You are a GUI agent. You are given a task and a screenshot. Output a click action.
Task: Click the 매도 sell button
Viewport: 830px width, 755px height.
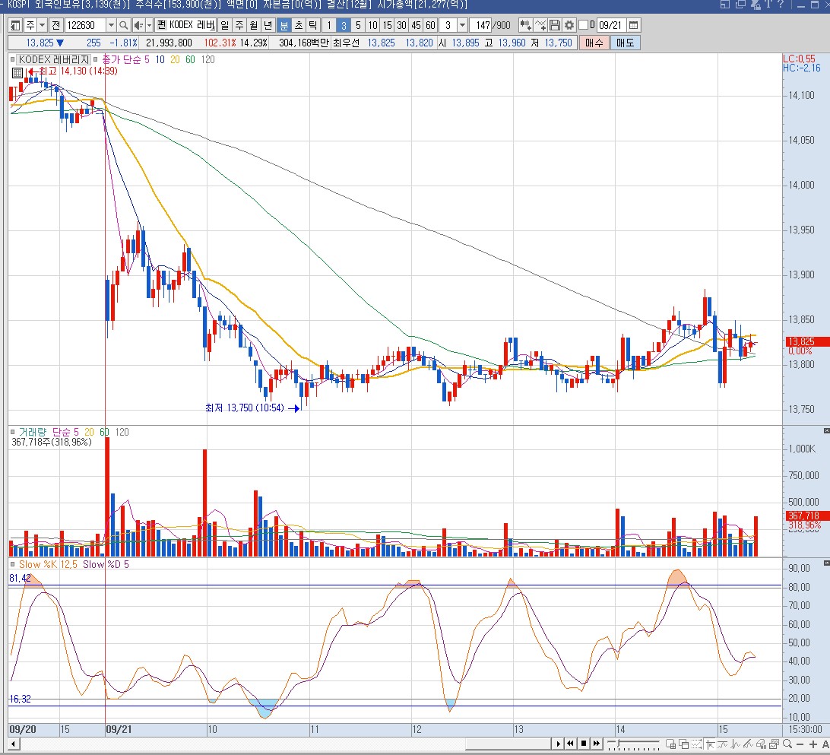click(x=625, y=43)
